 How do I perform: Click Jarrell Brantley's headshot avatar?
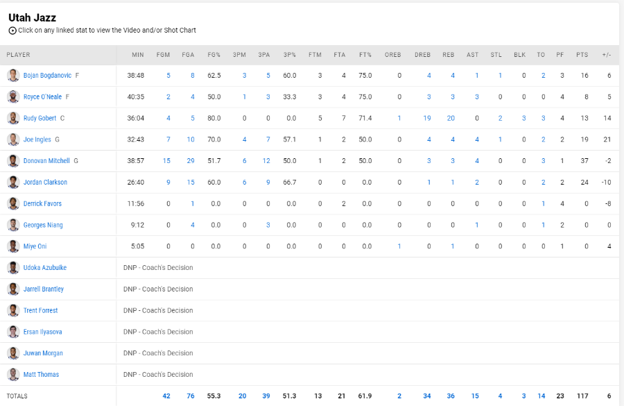pos(13,289)
